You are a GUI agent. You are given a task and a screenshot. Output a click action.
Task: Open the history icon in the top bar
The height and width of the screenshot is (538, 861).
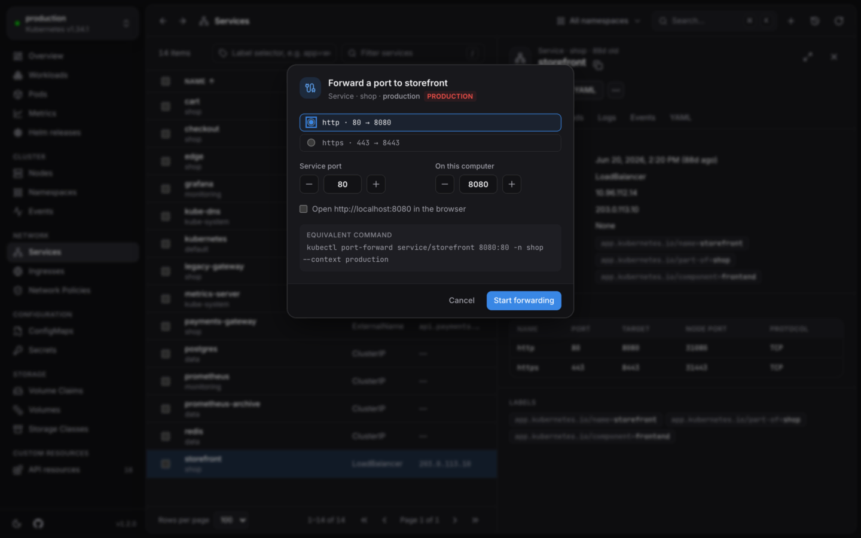point(815,21)
